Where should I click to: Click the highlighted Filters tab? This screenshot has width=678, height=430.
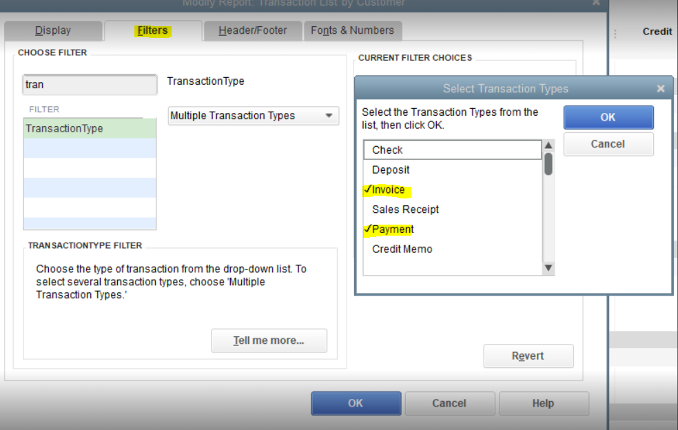[153, 30]
